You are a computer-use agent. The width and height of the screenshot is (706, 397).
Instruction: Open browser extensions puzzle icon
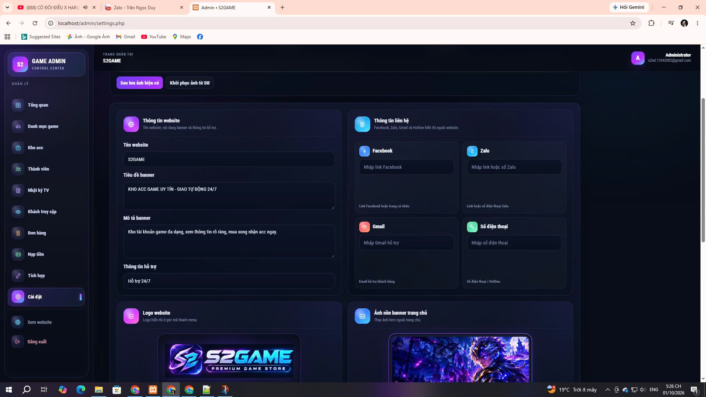(651, 23)
